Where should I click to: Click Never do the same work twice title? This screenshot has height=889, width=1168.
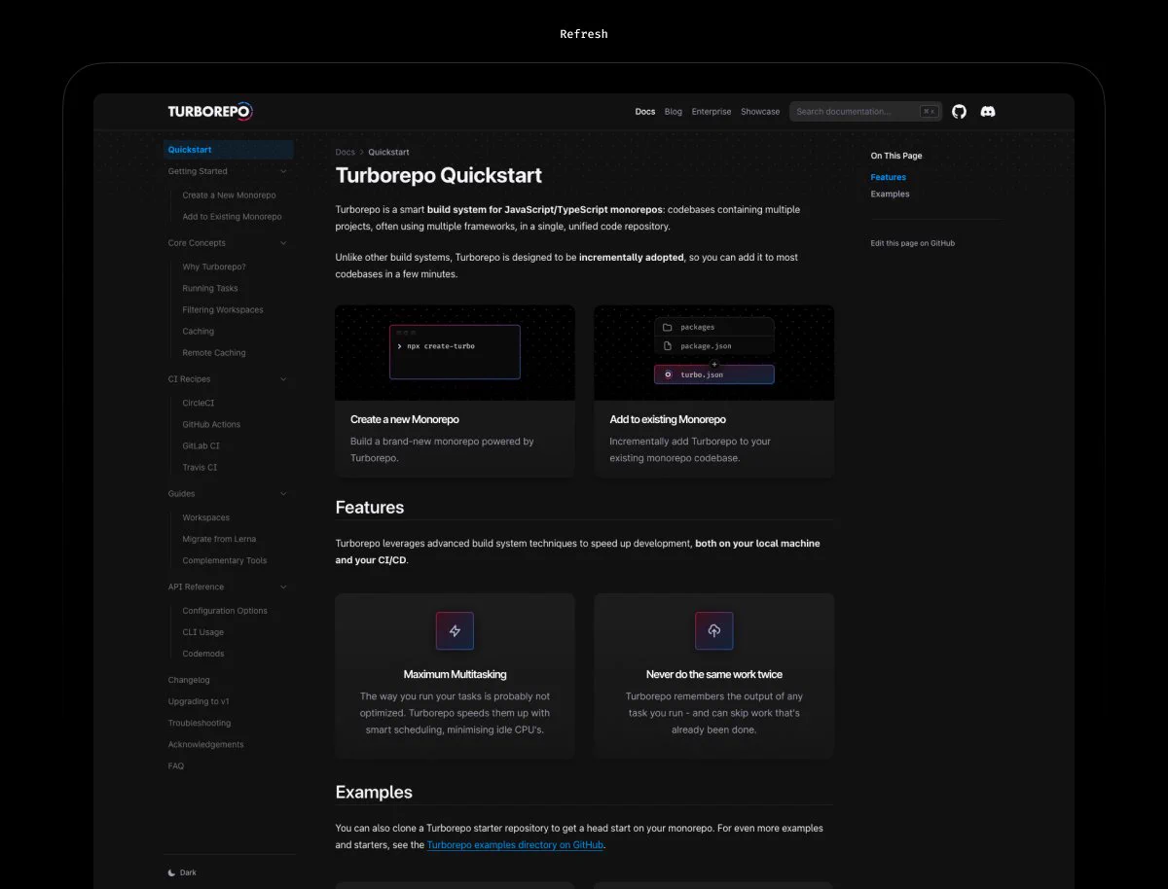[x=714, y=674]
